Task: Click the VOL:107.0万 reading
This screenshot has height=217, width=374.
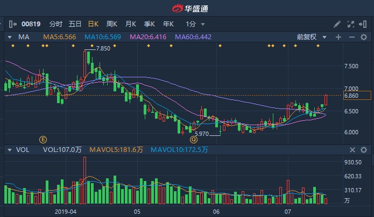Action: 62,150
